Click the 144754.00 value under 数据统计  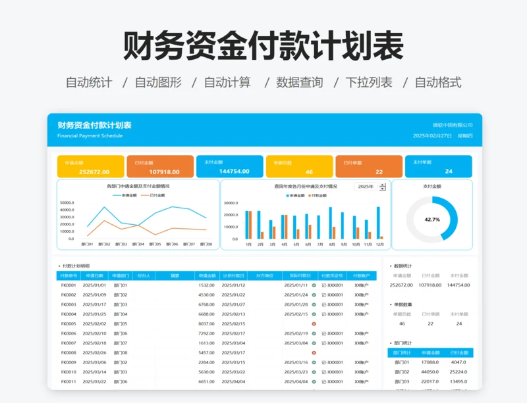pos(458,285)
